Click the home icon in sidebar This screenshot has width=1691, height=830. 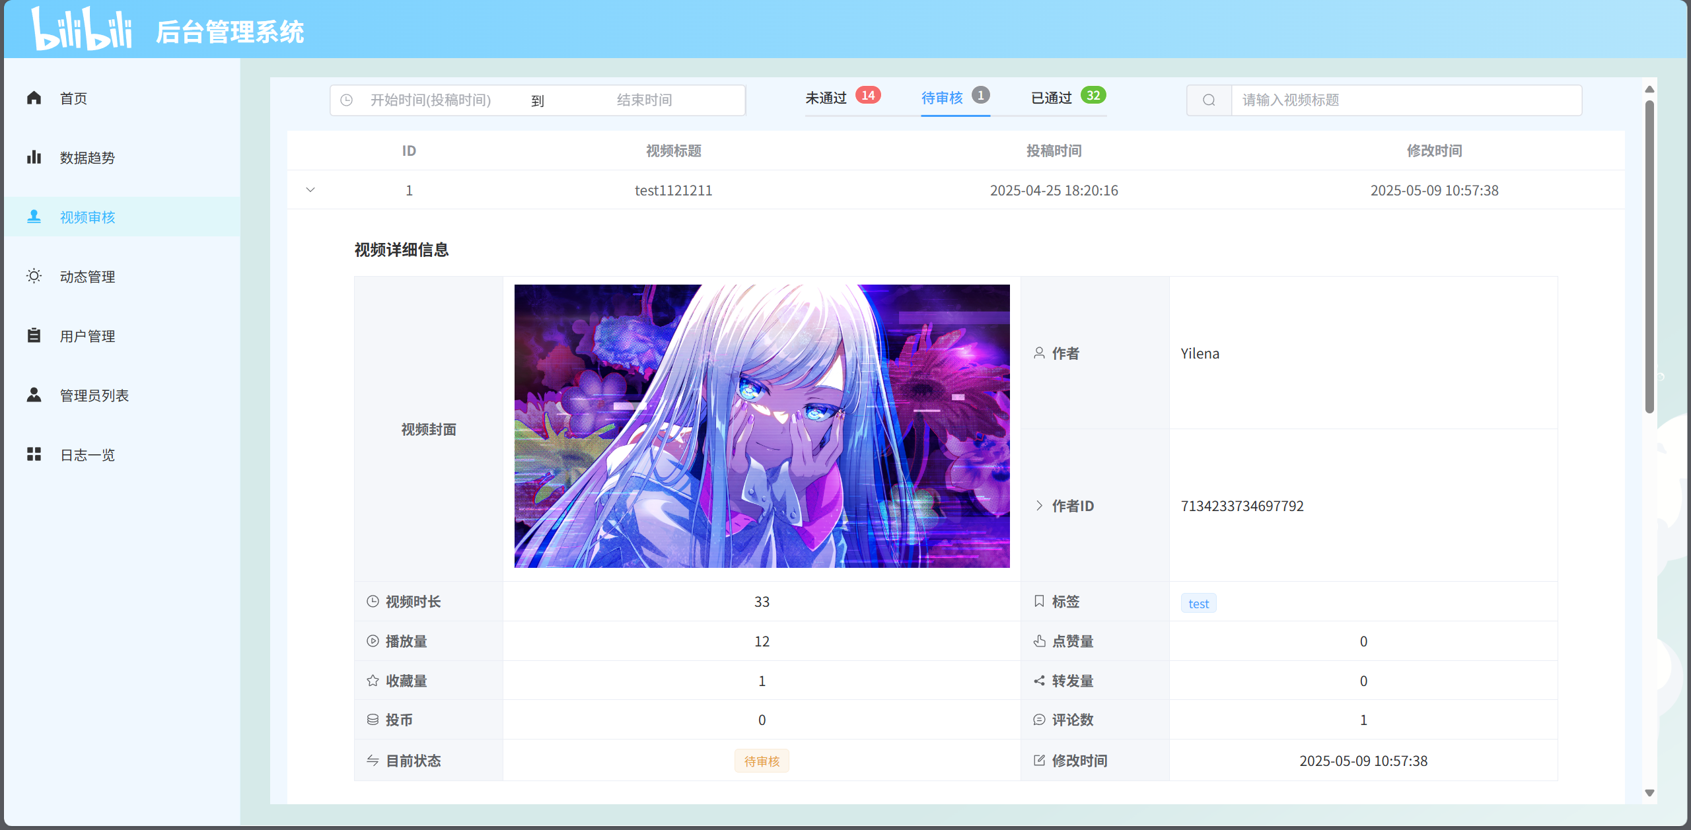tap(34, 98)
